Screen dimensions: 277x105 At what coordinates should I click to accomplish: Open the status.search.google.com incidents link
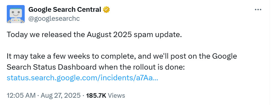point(82,78)
